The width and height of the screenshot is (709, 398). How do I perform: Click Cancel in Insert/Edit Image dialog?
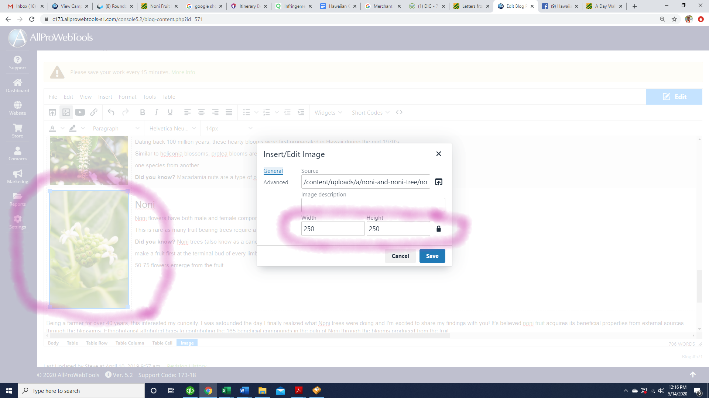(x=400, y=256)
